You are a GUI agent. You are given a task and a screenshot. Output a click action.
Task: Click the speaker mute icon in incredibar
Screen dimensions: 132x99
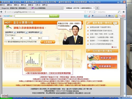tap(109, 16)
